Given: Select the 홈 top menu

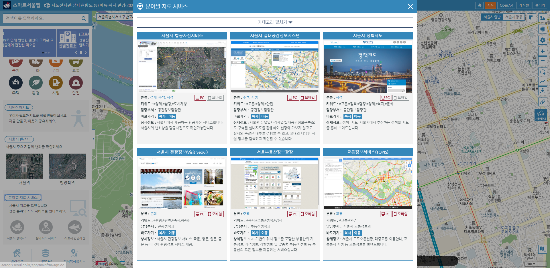Looking at the screenshot, I should [480, 5].
